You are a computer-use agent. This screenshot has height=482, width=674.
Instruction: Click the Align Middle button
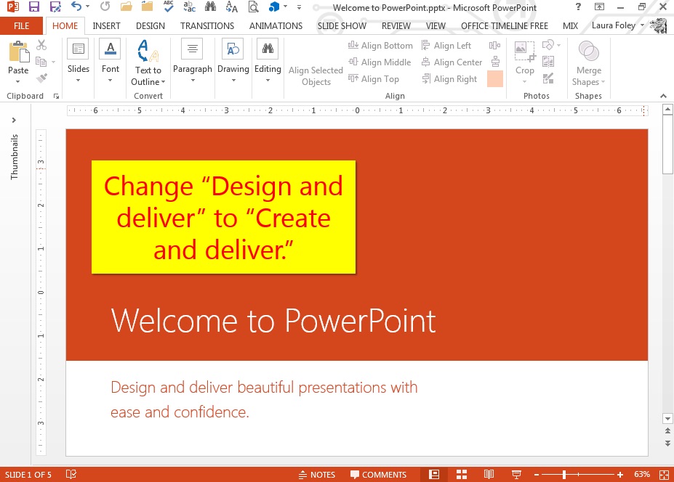[379, 62]
